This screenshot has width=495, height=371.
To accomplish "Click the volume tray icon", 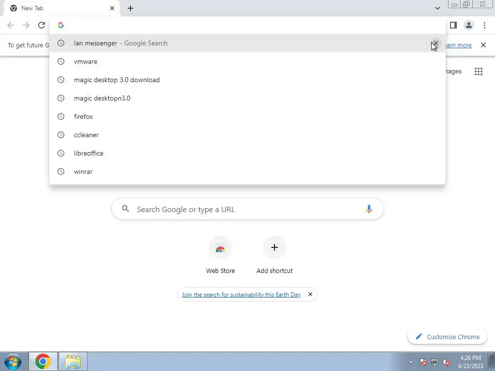I will pyautogui.click(x=446, y=362).
